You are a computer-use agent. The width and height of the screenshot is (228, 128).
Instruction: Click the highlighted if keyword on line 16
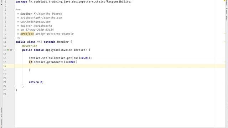click(30, 62)
